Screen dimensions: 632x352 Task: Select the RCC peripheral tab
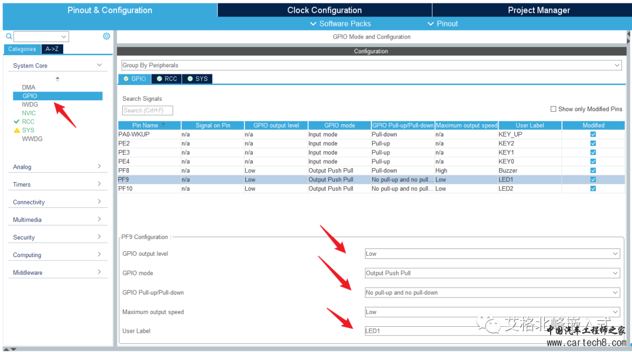pos(166,78)
